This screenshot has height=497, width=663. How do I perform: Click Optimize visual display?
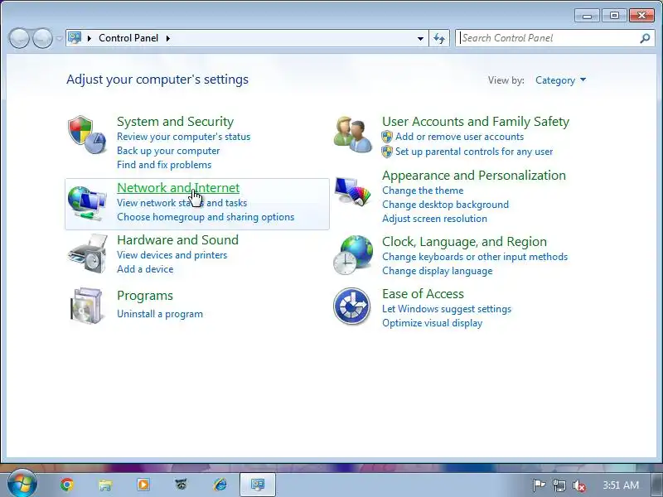432,323
